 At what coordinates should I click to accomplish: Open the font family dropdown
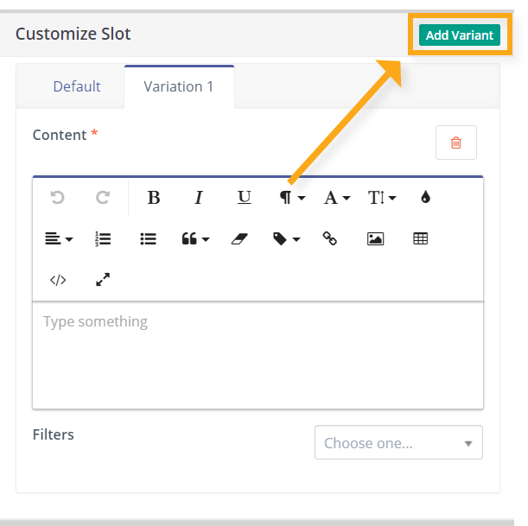(x=337, y=197)
